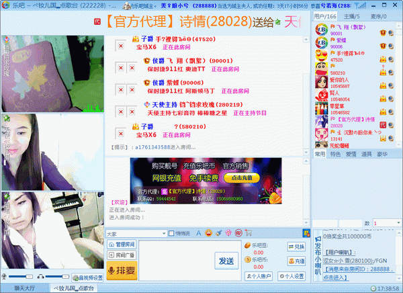Click the signal strength icon in title bar
This screenshot has width=403, height=293.
pyautogui.click(x=360, y=5)
